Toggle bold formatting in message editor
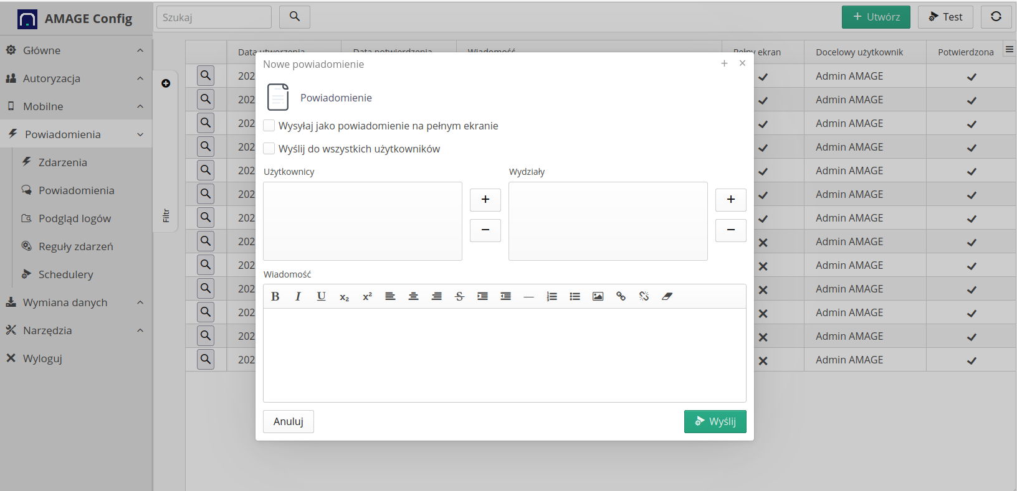1017x491 pixels. point(275,297)
